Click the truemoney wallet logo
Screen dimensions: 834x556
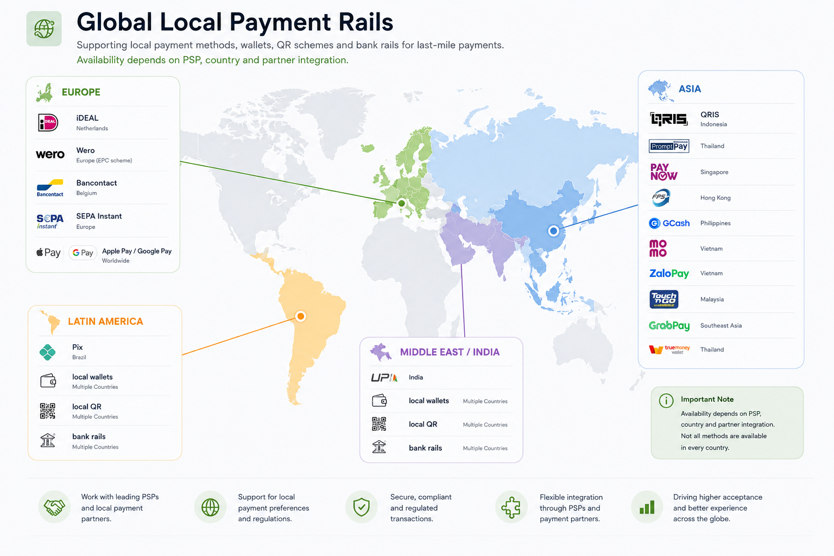(669, 349)
